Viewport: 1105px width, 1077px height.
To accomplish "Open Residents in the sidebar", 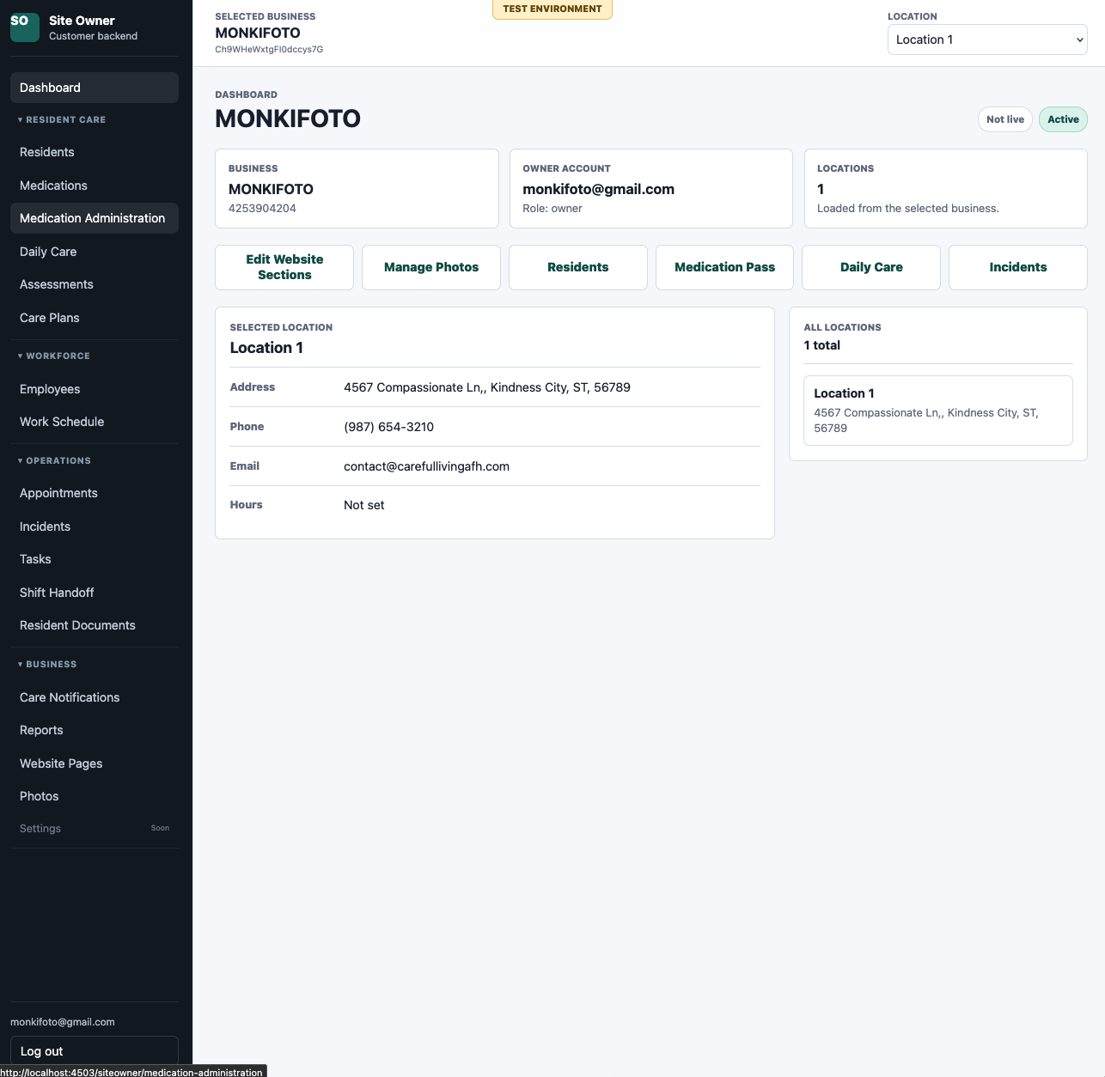I will [95, 152].
